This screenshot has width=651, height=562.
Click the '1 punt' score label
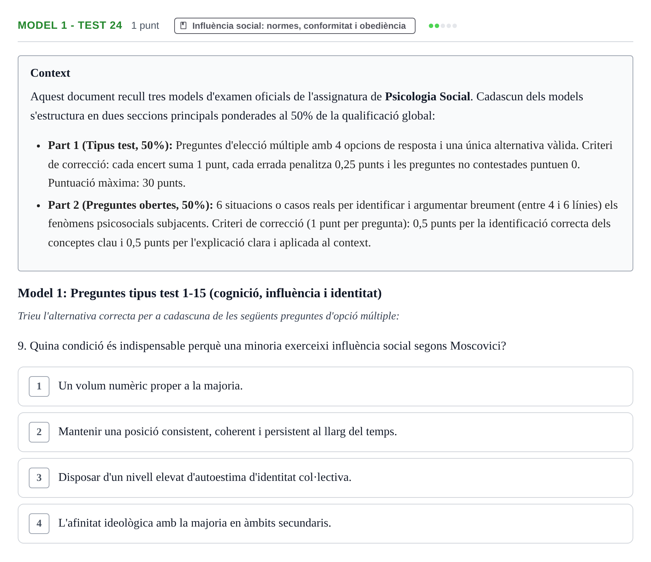pos(145,25)
